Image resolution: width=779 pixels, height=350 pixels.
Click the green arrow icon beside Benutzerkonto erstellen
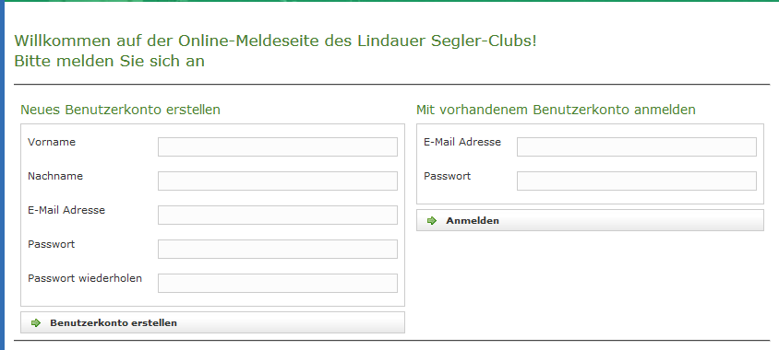click(x=36, y=322)
